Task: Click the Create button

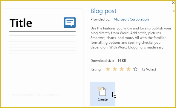Action: [103, 94]
